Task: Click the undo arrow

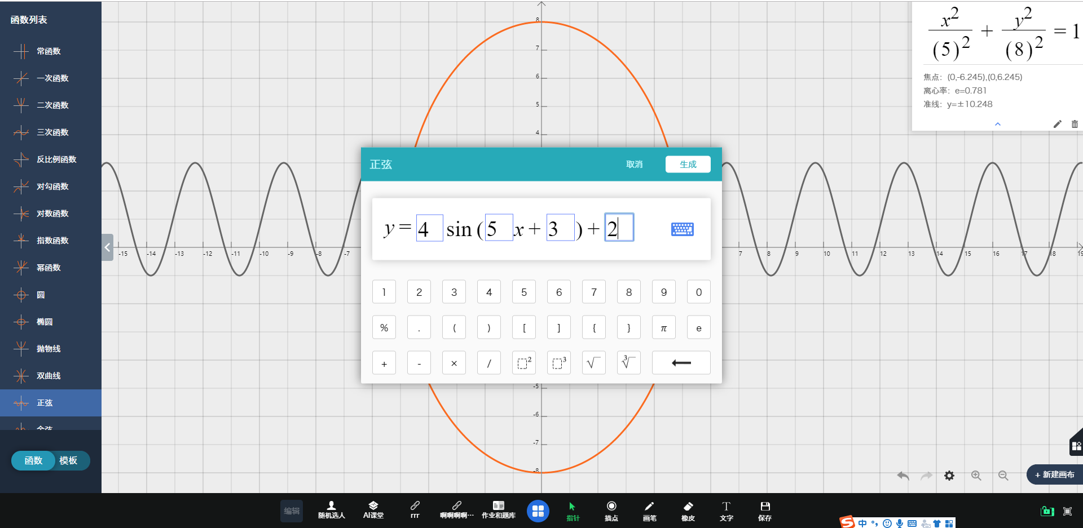Action: coord(903,476)
